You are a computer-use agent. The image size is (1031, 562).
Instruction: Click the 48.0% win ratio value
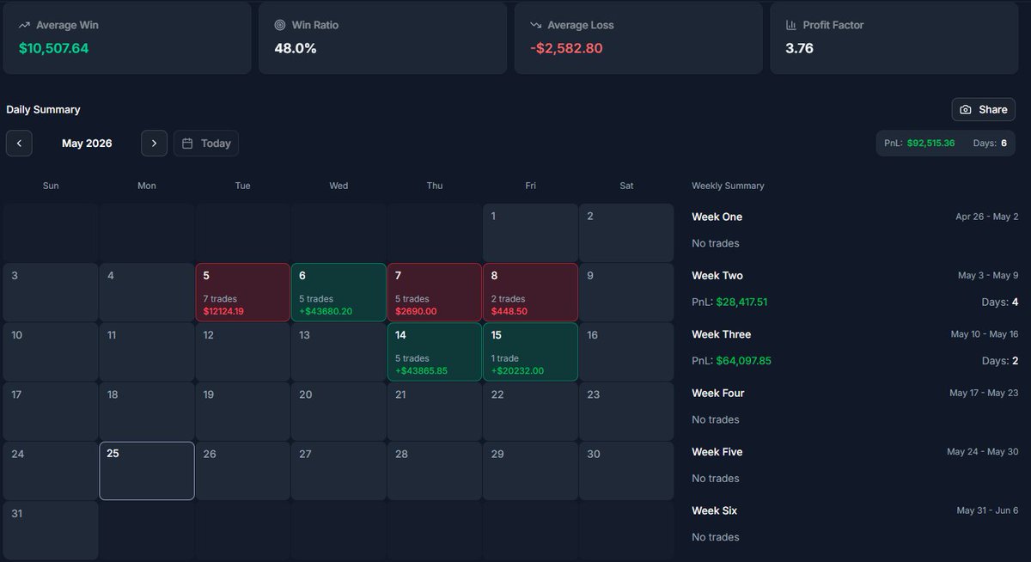point(296,48)
